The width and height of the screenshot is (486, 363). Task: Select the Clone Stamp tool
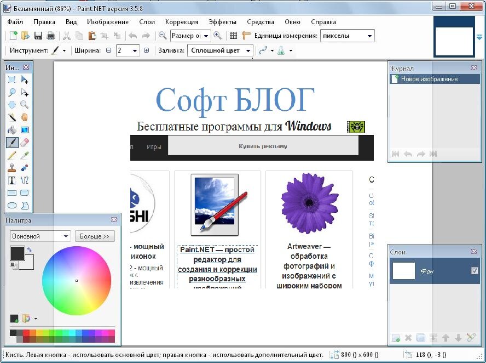pos(12,168)
